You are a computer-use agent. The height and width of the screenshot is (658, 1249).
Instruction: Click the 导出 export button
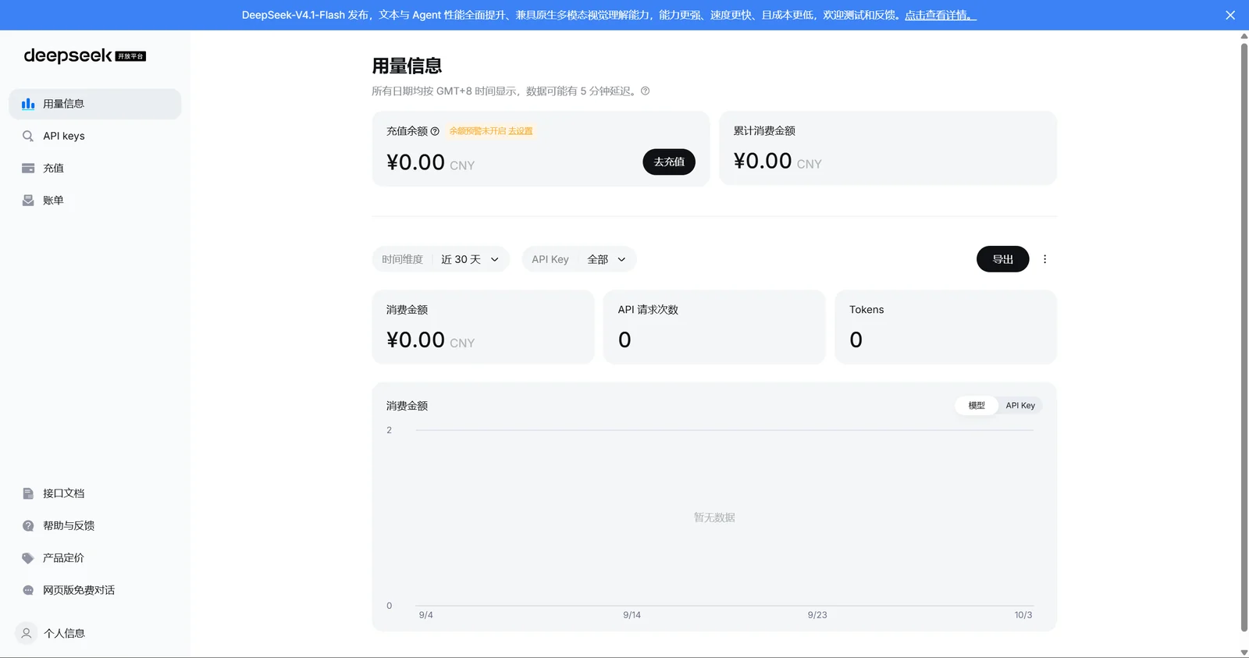tap(1003, 259)
